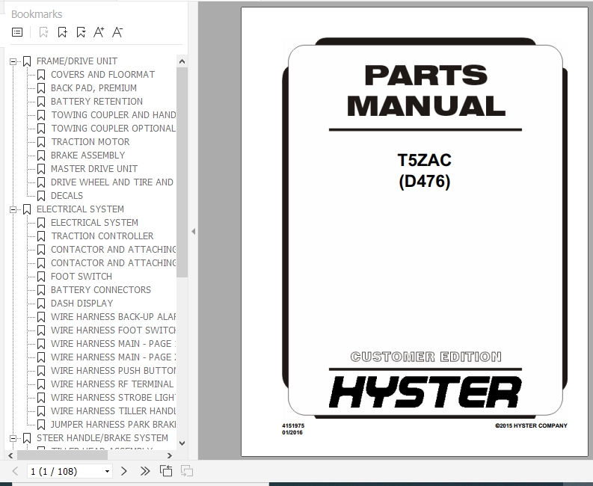Click bookmark icon beside FOOT SWITCH

click(x=41, y=277)
